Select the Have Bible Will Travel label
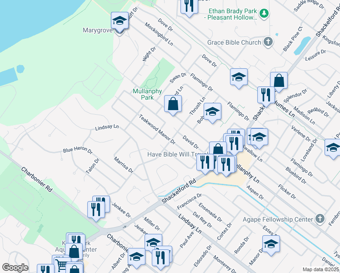This screenshot has height=273, width=340. 176,154
